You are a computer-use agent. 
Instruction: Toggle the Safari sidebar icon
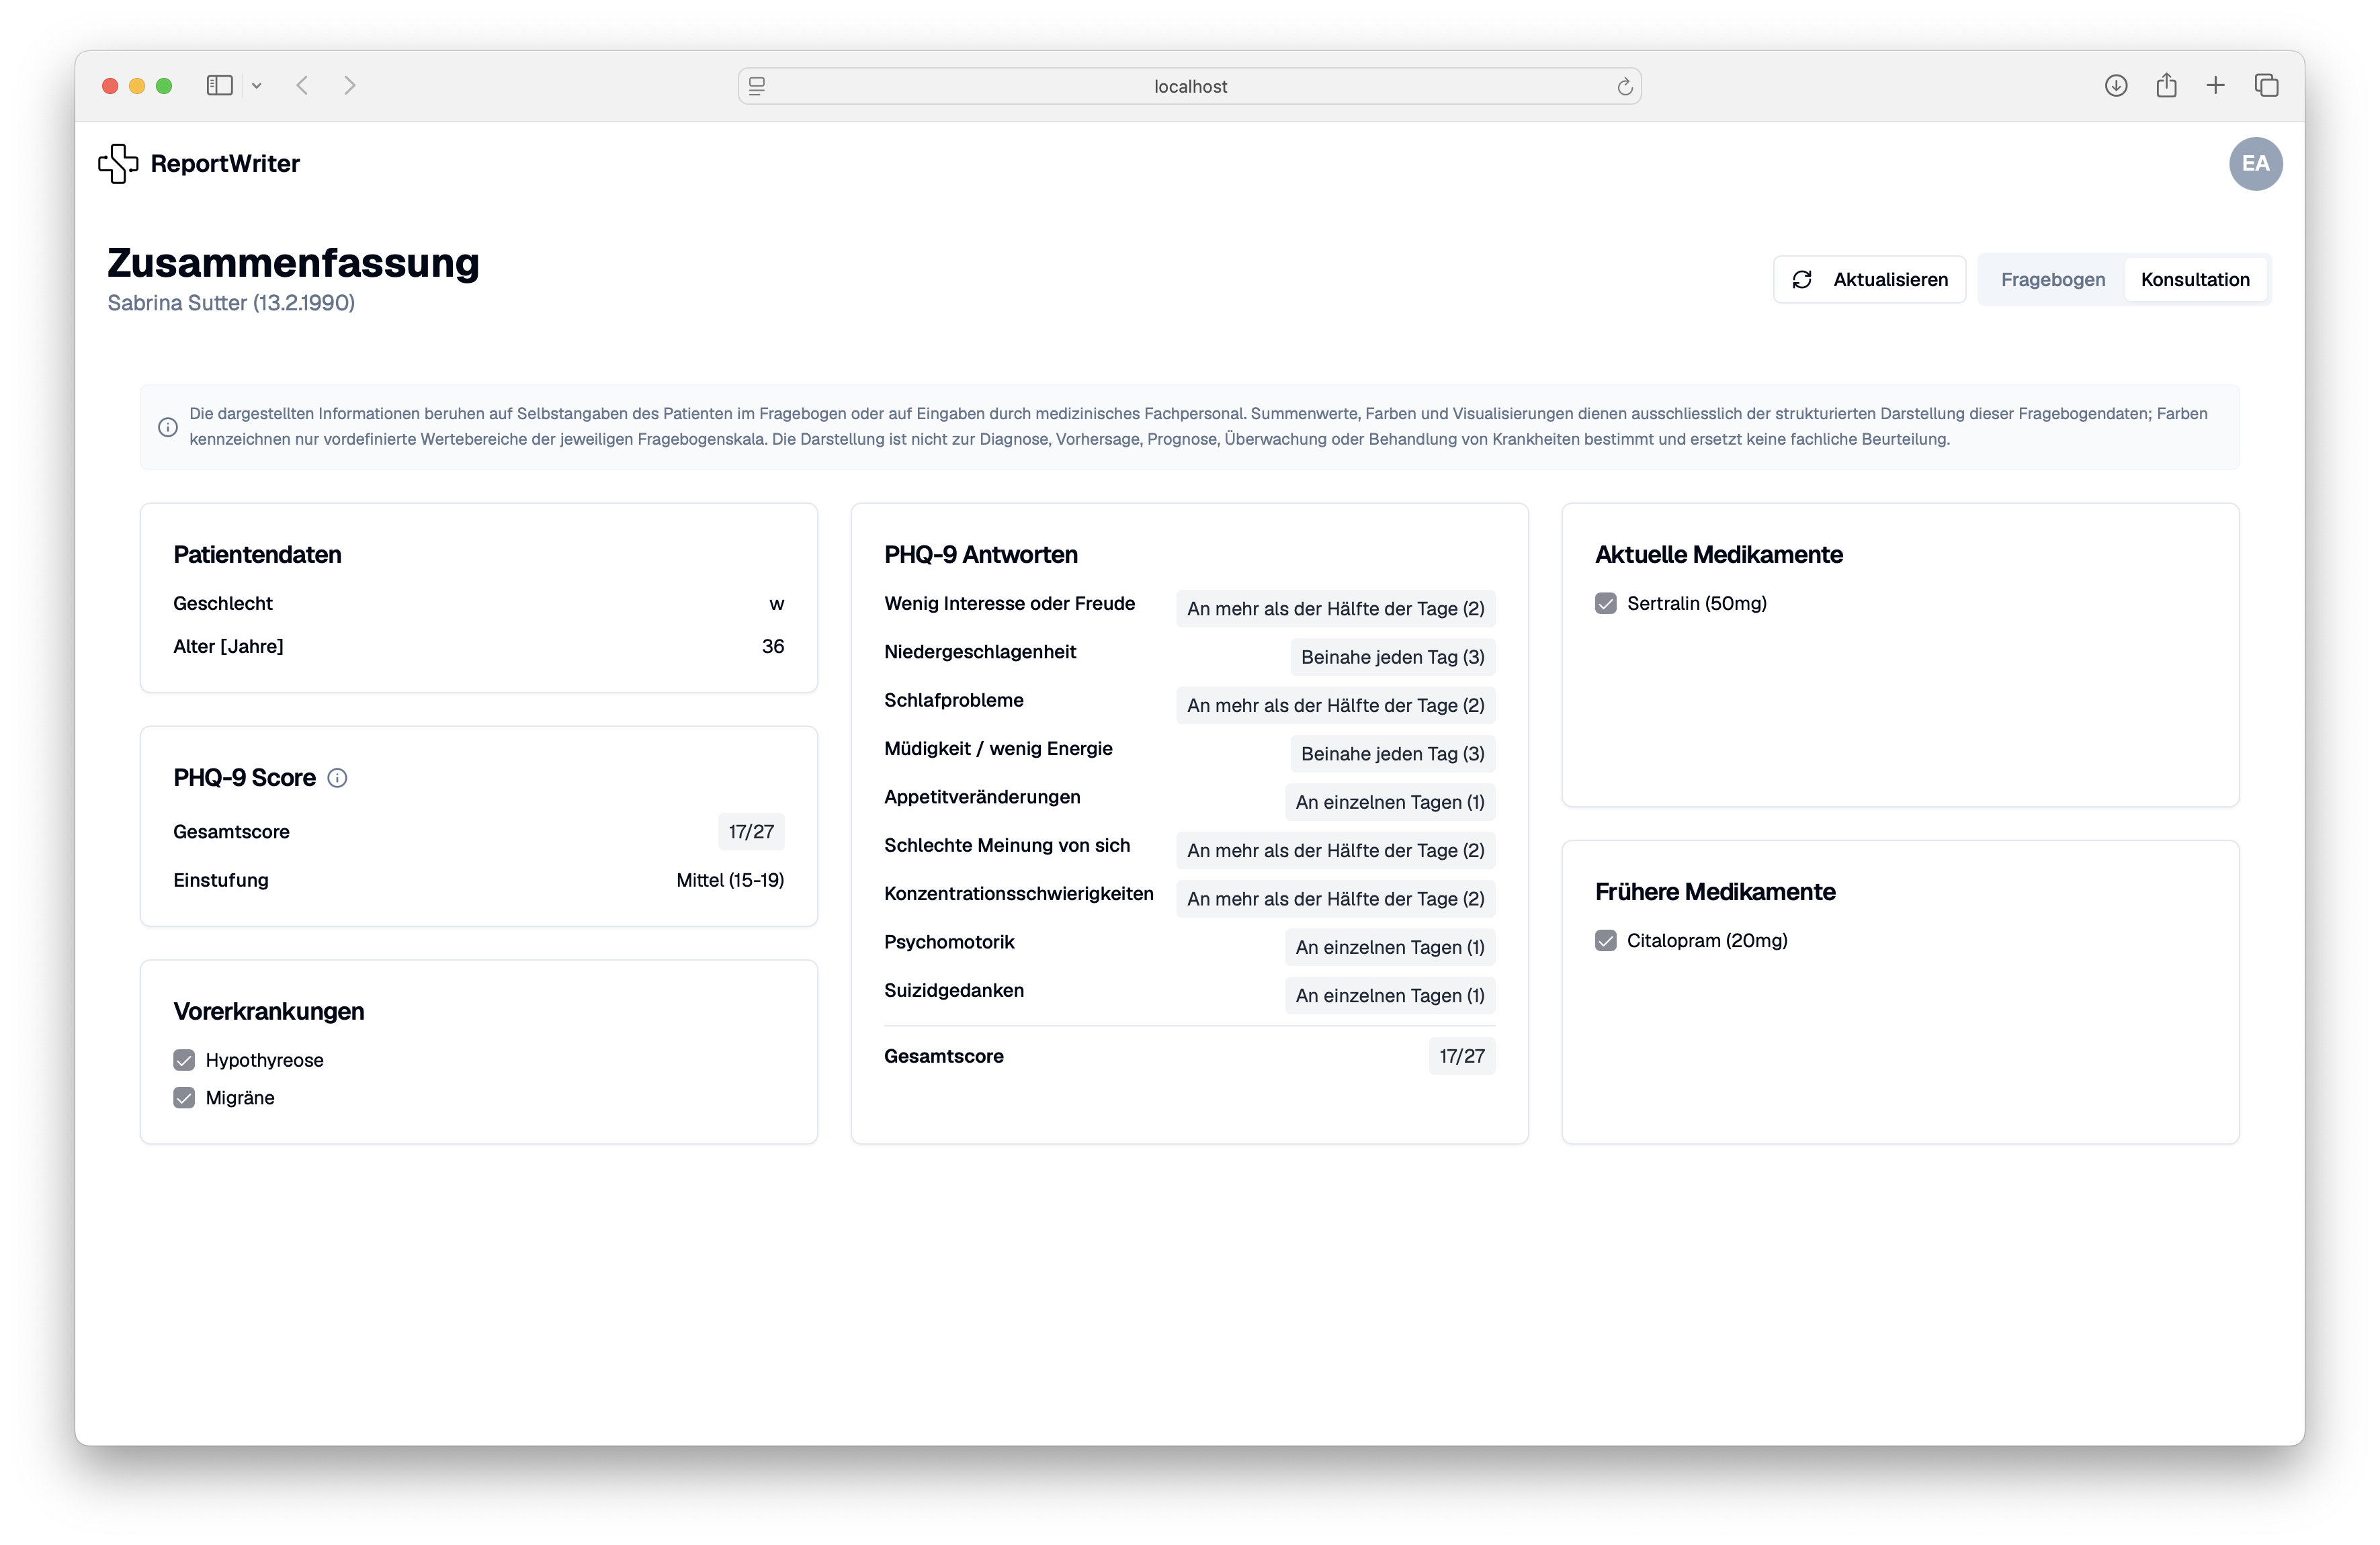point(220,86)
